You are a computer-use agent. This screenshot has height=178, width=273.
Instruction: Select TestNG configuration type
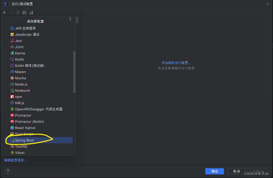[x=38, y=146]
